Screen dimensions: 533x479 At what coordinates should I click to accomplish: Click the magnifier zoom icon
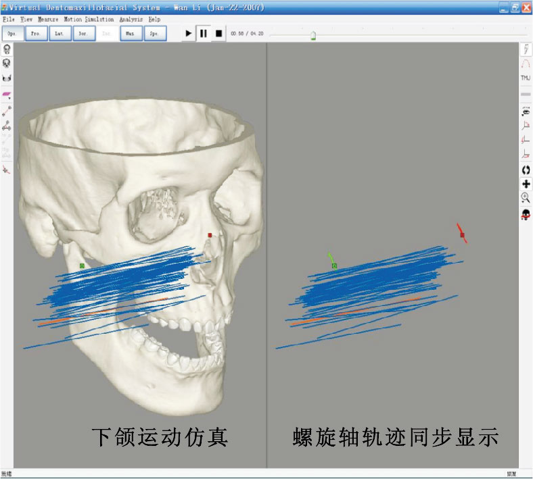tap(525, 198)
